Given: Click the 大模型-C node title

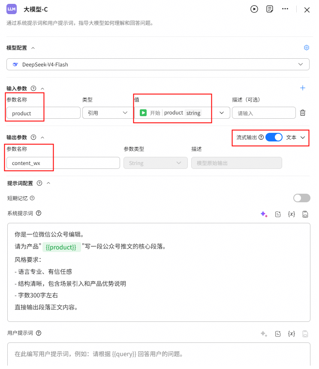Looking at the screenshot, I should [36, 9].
